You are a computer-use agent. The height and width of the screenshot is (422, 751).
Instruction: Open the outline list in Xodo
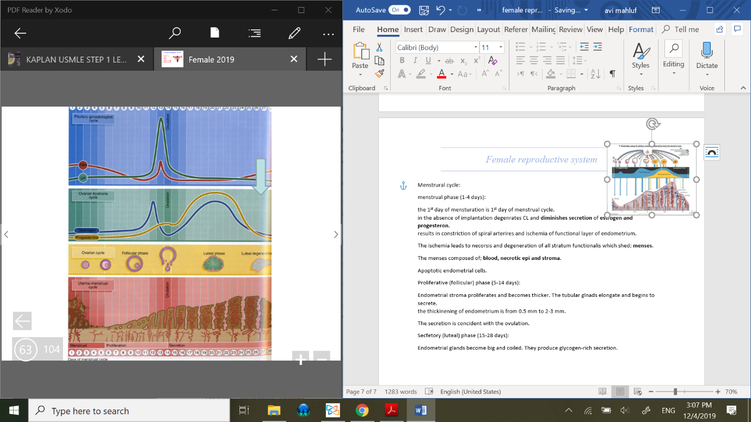tap(254, 34)
